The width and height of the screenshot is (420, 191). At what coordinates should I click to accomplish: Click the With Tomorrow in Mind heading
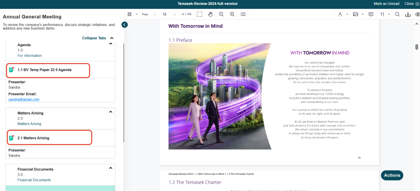pyautogui.click(x=195, y=26)
